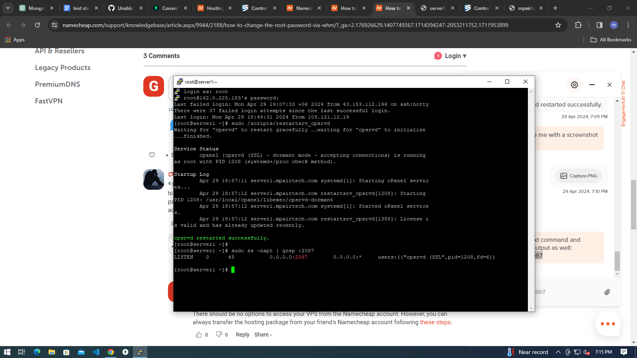The image size is (637, 358).
Task: Bookmark this page with the star icon
Action: [558, 25]
